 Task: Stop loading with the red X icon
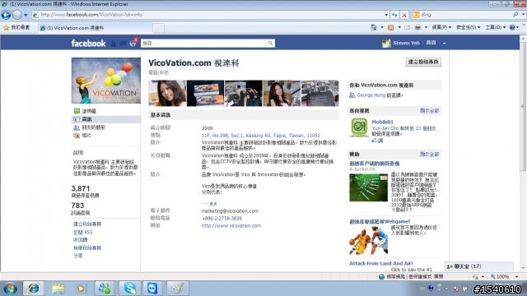[x=404, y=15]
